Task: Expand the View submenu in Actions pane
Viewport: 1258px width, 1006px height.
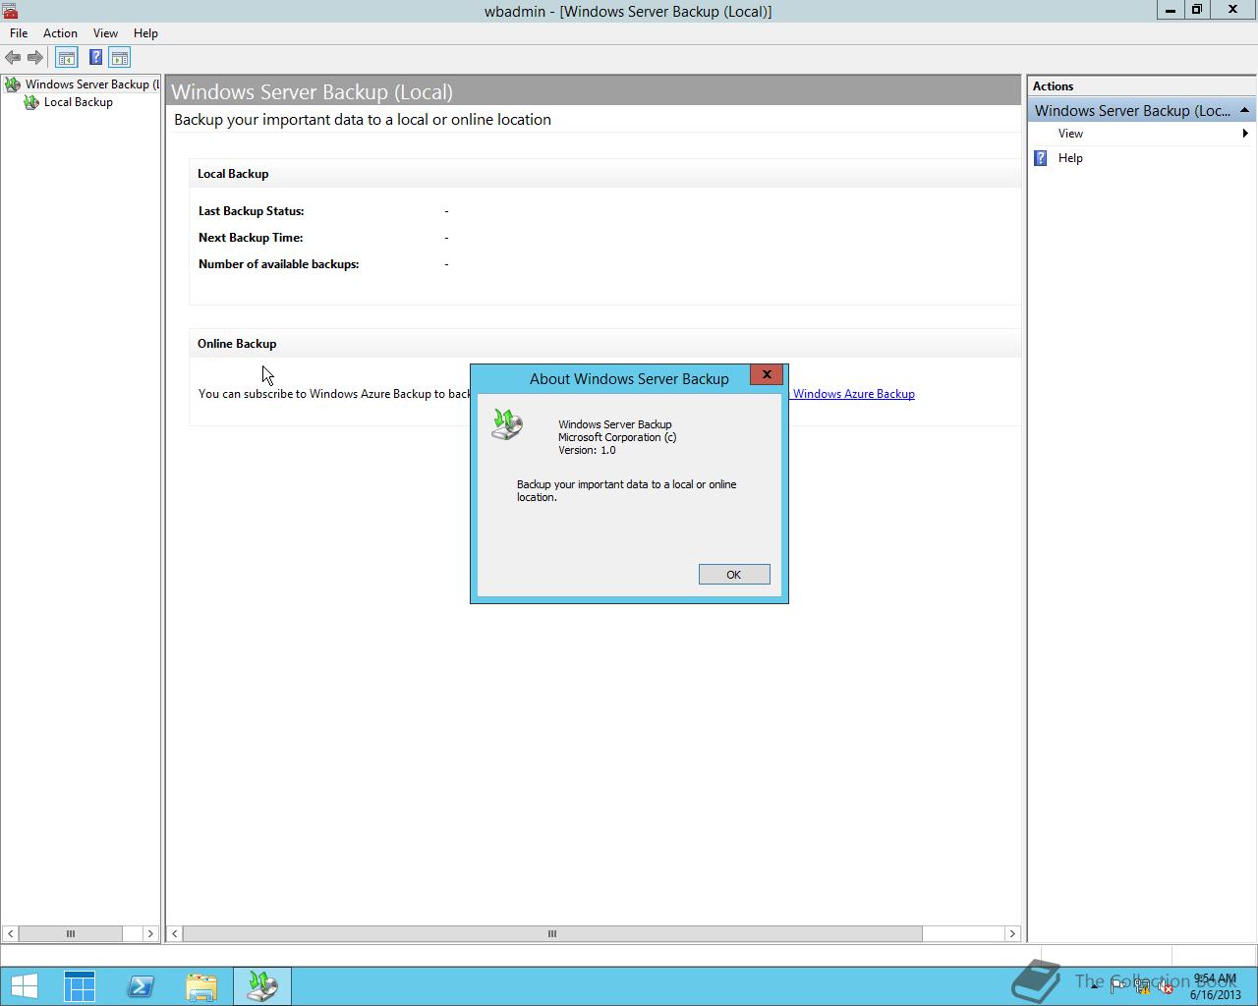Action: 1070,134
